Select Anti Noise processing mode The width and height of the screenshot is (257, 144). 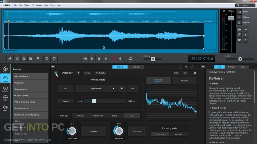(160, 134)
